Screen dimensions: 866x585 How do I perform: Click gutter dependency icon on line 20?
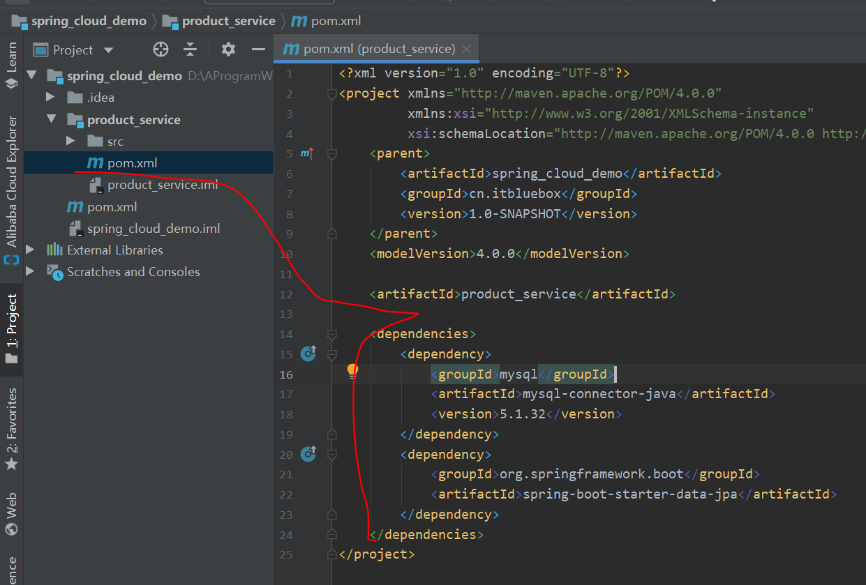(x=308, y=455)
